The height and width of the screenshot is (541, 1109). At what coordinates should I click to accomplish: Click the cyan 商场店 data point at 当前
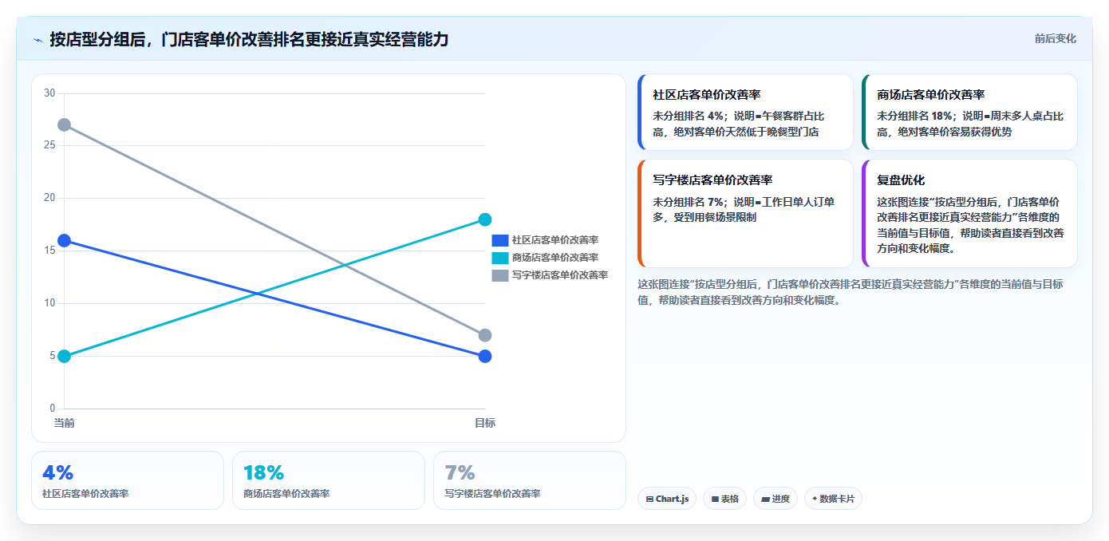pos(64,356)
